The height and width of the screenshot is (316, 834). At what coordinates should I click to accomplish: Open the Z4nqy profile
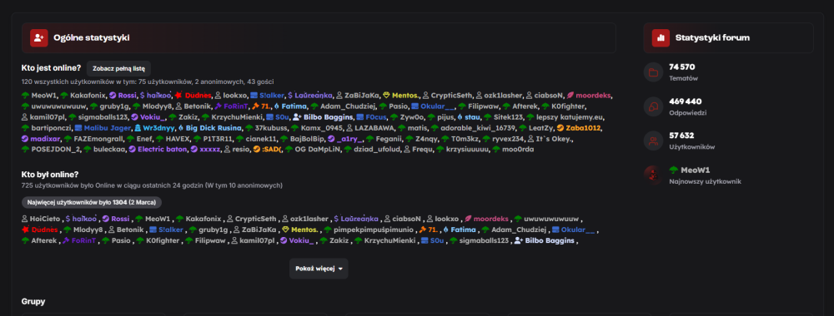(427, 139)
